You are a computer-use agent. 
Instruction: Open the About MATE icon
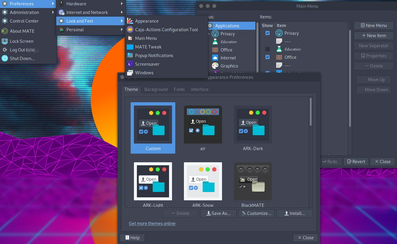(4, 31)
